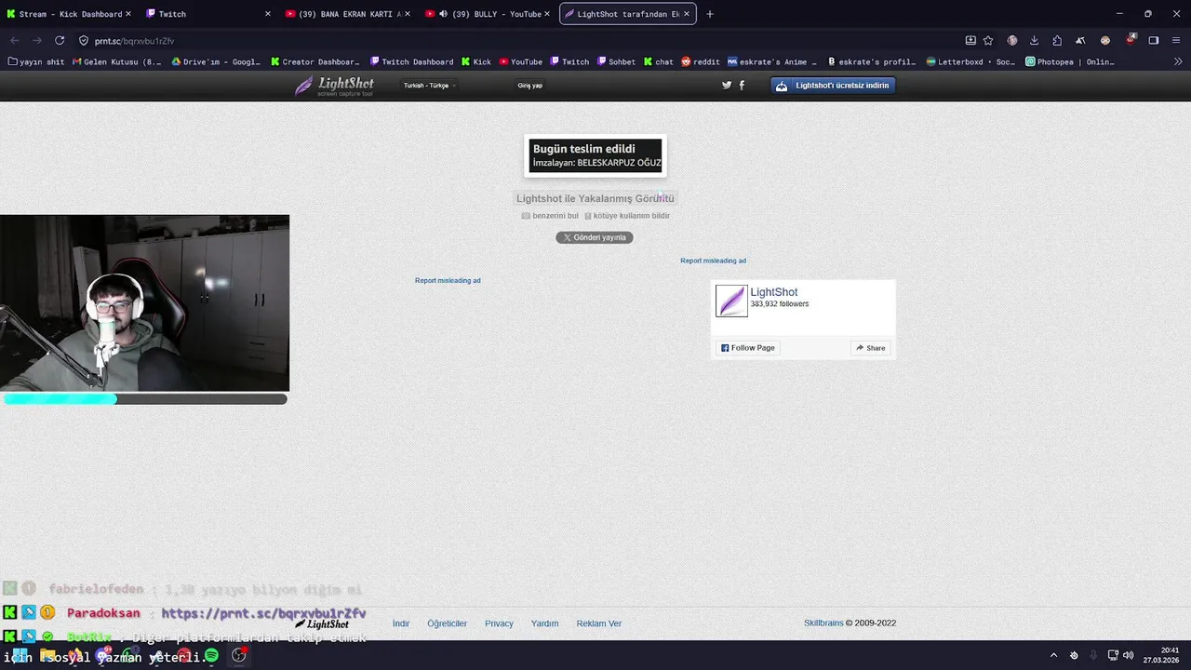Image resolution: width=1191 pixels, height=670 pixels.
Task: Click the Skillbrains footer link
Action: pos(823,623)
